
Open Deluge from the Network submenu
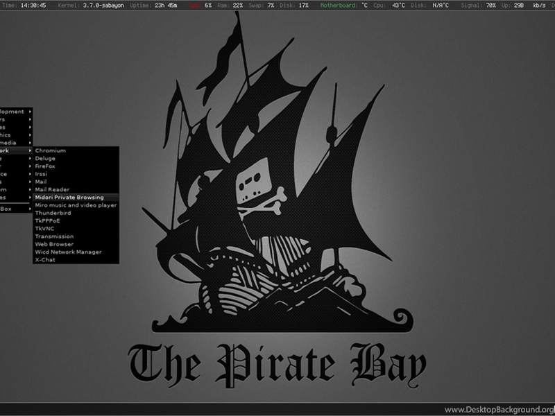click(x=76, y=159)
